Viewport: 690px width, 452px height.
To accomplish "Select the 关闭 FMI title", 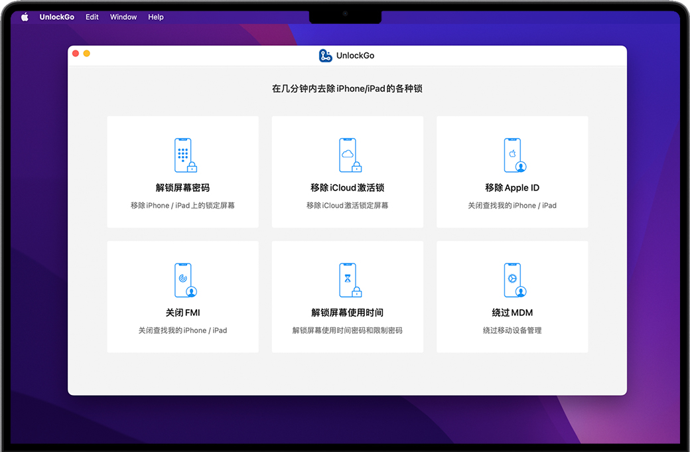I will click(182, 313).
